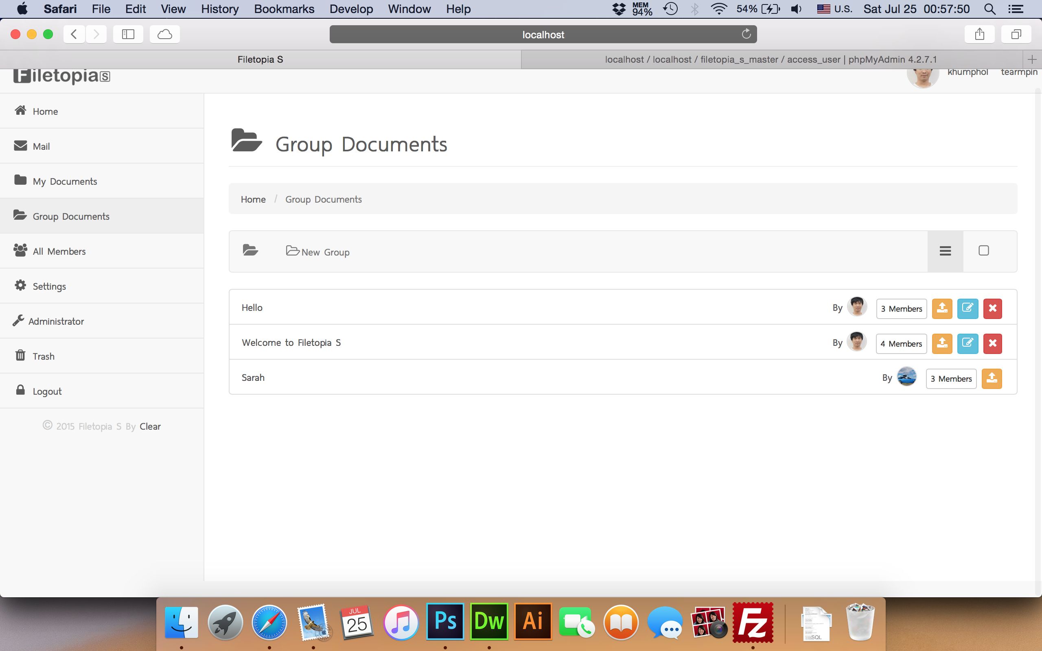Create a New Group
Image resolution: width=1042 pixels, height=651 pixels.
[x=318, y=252]
